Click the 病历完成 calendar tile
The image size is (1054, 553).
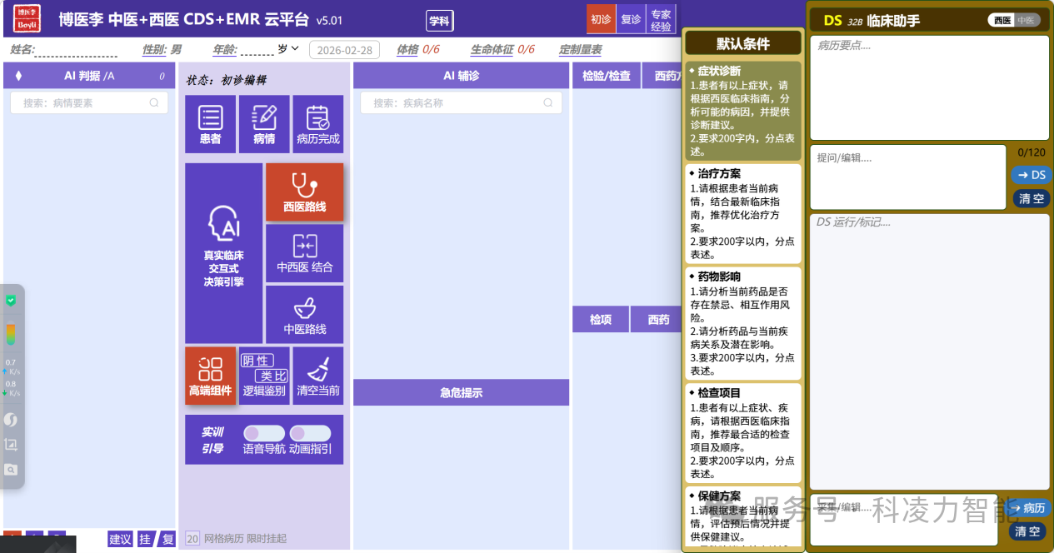tap(317, 124)
